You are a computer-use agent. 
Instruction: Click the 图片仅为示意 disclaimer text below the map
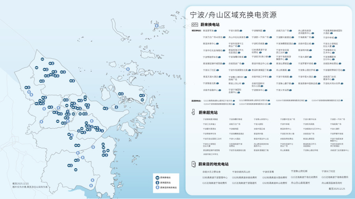[x=30, y=187]
